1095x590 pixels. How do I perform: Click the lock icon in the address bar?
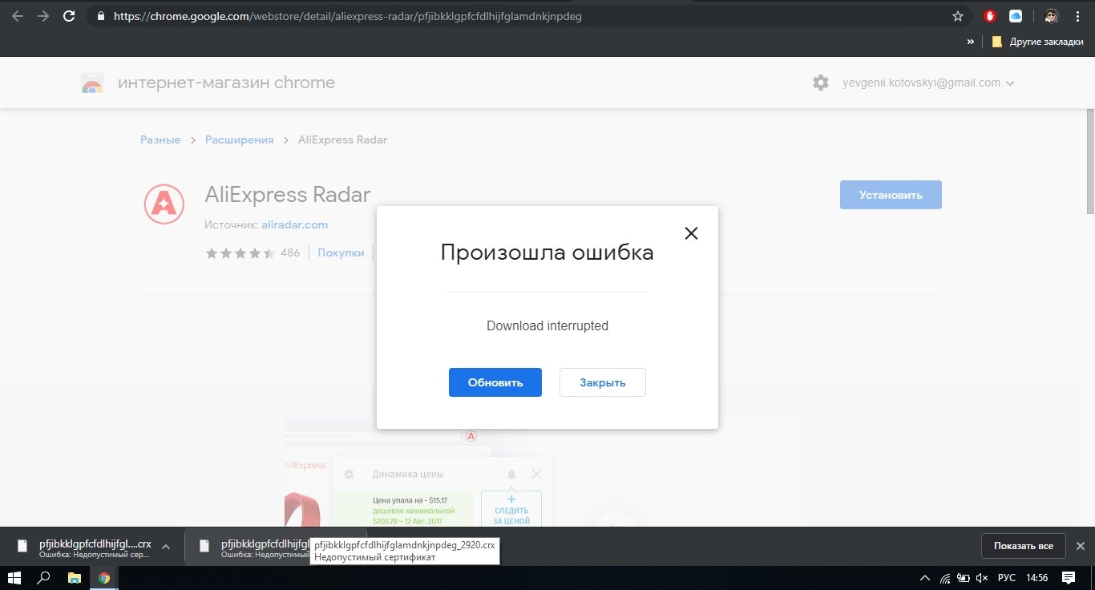[x=100, y=16]
